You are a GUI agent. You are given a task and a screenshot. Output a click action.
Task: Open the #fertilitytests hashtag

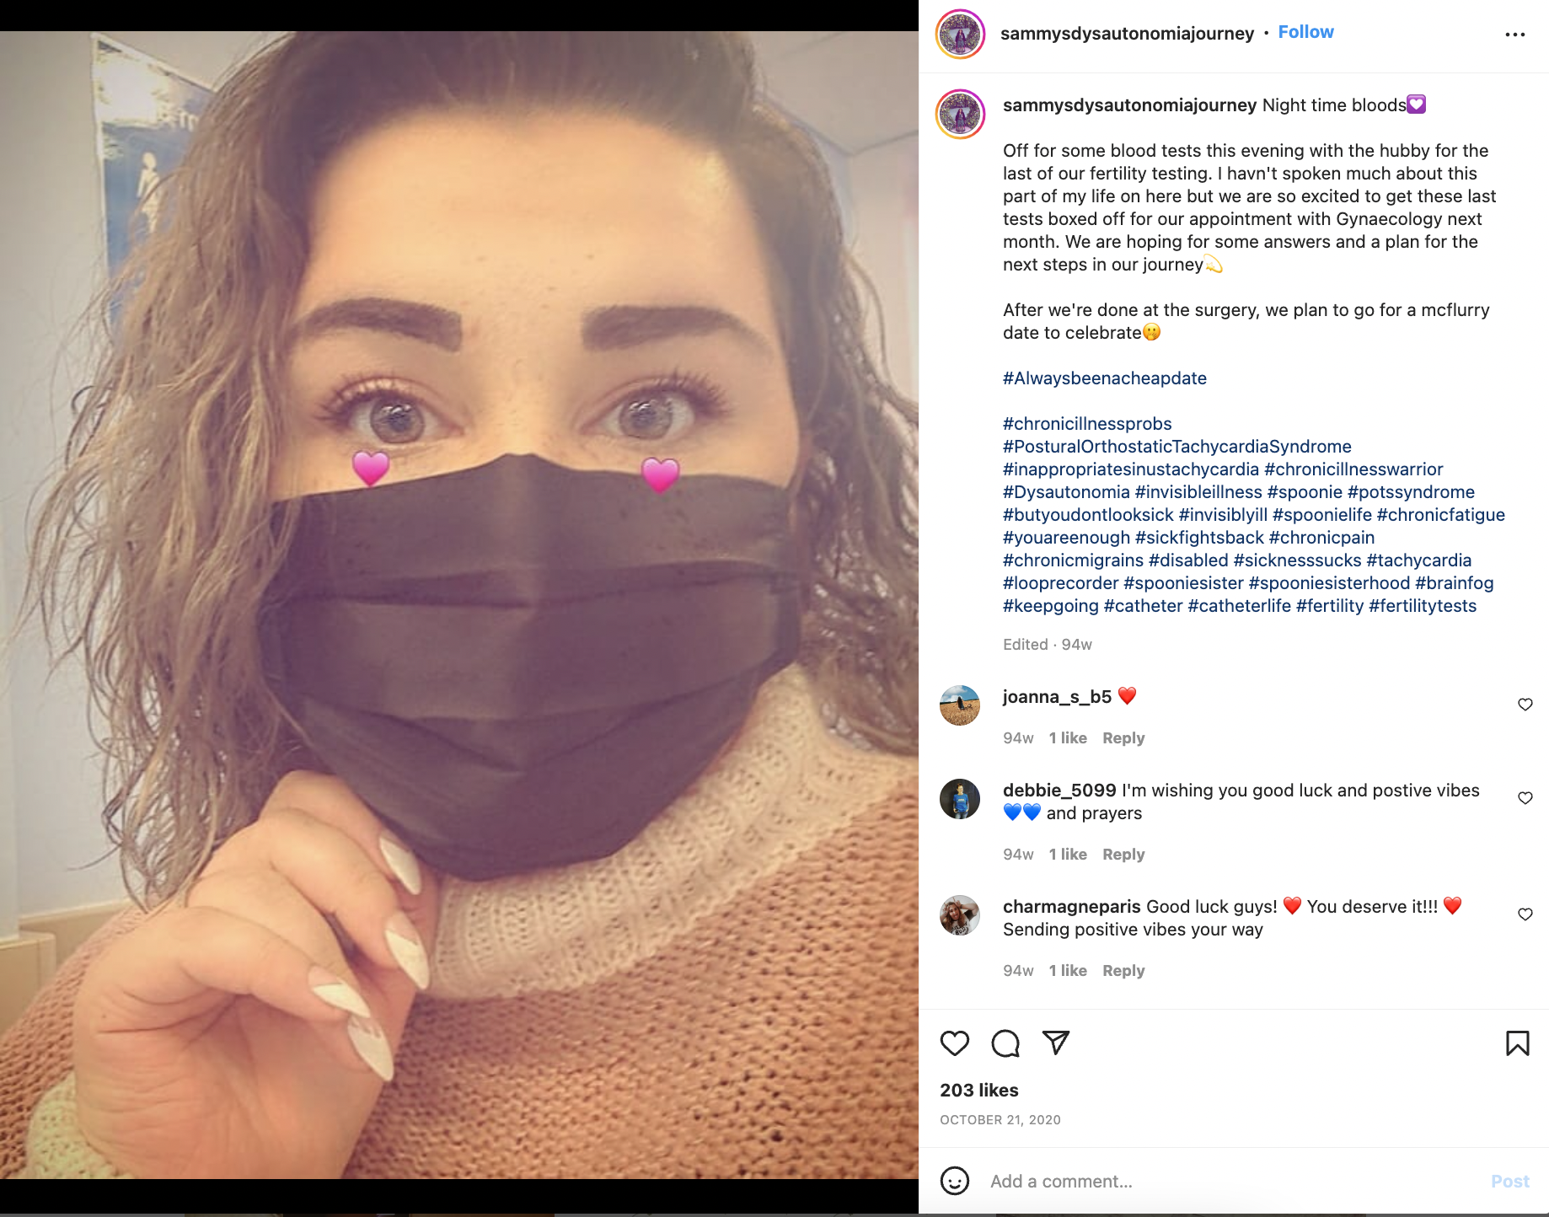pos(1423,606)
